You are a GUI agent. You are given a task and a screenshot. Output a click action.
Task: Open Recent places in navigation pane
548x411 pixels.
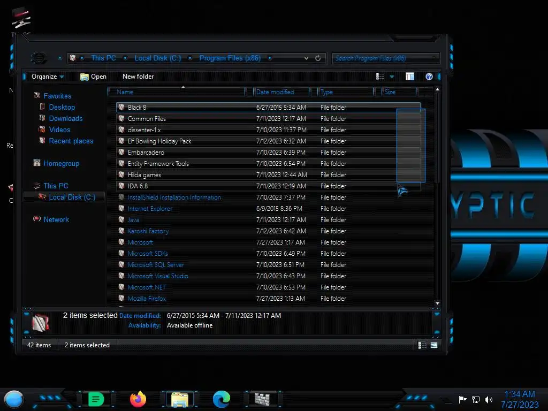point(71,141)
